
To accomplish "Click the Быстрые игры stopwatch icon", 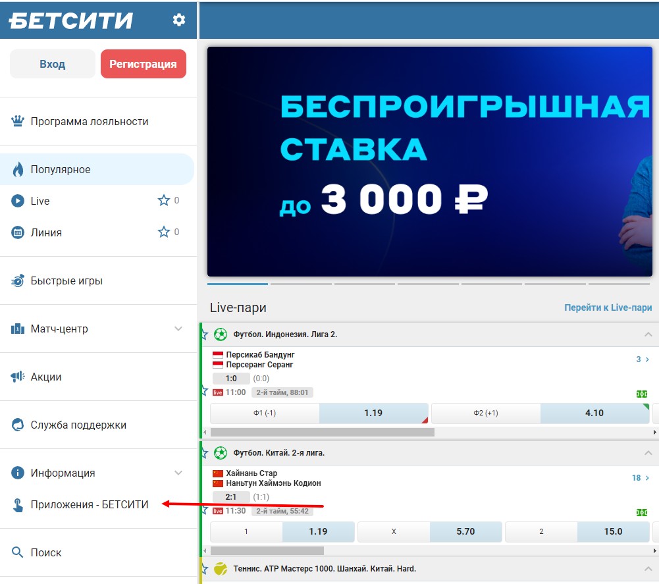I will coord(18,280).
